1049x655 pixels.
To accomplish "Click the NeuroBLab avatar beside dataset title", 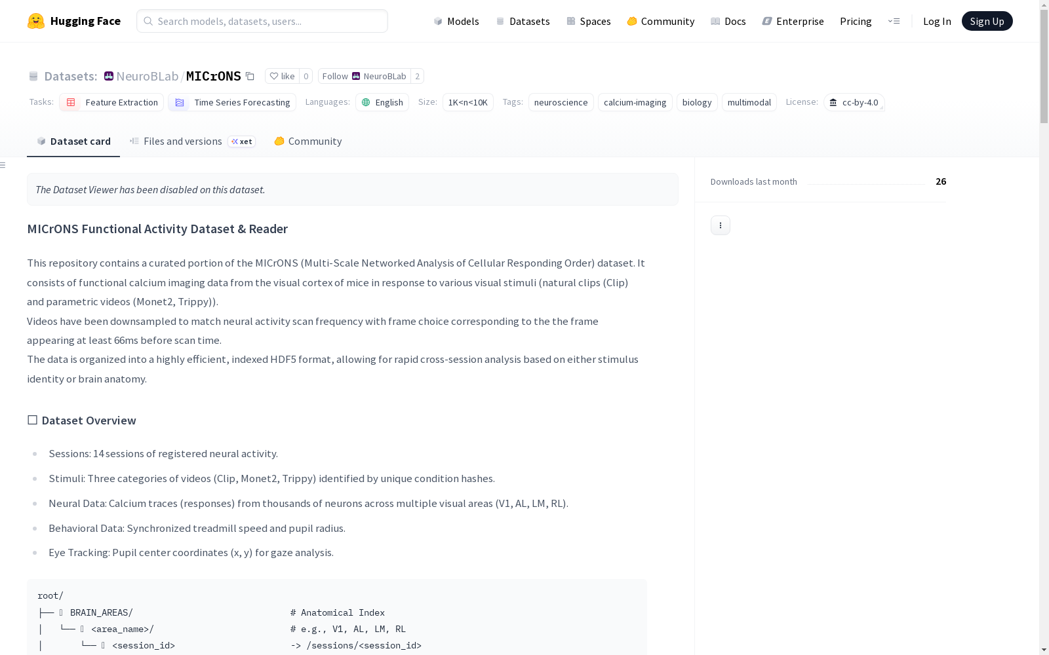I will point(109,76).
